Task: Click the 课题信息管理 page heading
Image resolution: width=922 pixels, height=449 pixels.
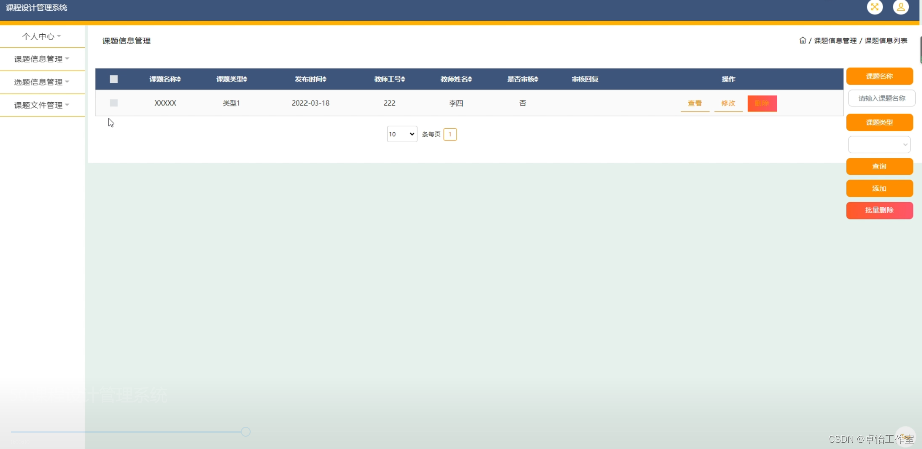Action: (126, 41)
